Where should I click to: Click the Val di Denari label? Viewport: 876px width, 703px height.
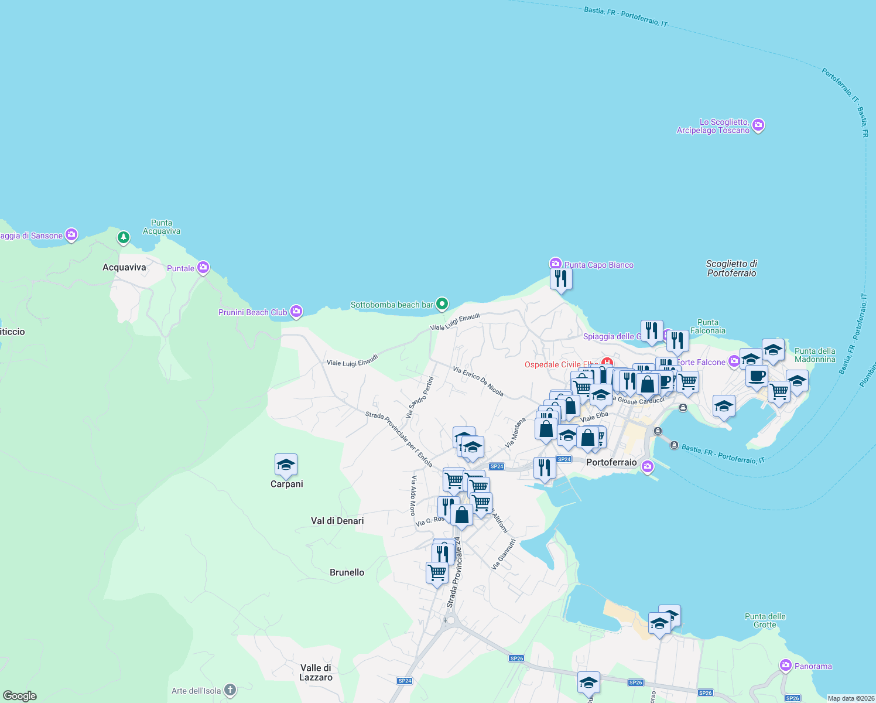[x=337, y=521]
